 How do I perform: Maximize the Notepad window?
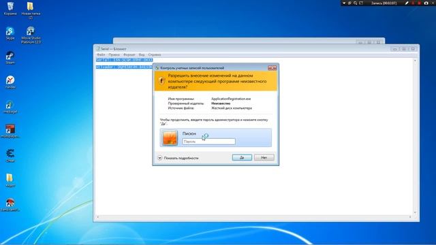(404, 49)
